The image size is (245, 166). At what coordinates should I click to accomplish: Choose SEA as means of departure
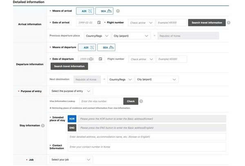pos(106,47)
